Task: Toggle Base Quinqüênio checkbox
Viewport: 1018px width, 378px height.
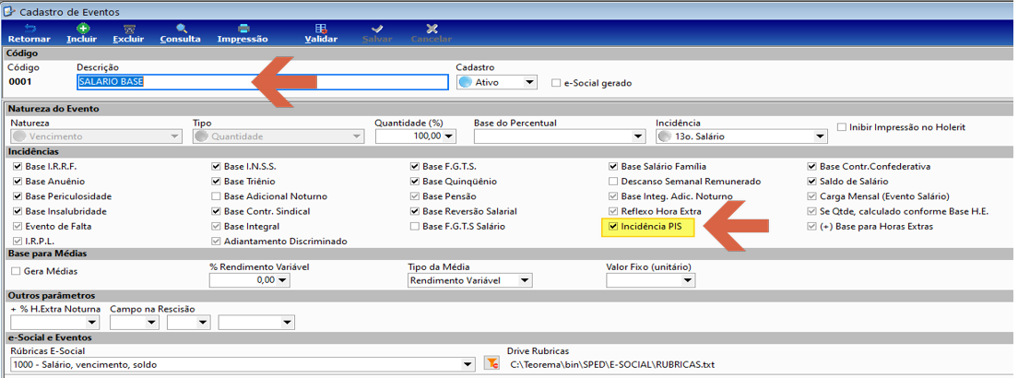Action: pyautogui.click(x=414, y=182)
